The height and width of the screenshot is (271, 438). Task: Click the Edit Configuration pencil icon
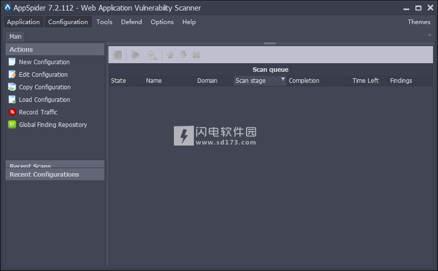12,74
